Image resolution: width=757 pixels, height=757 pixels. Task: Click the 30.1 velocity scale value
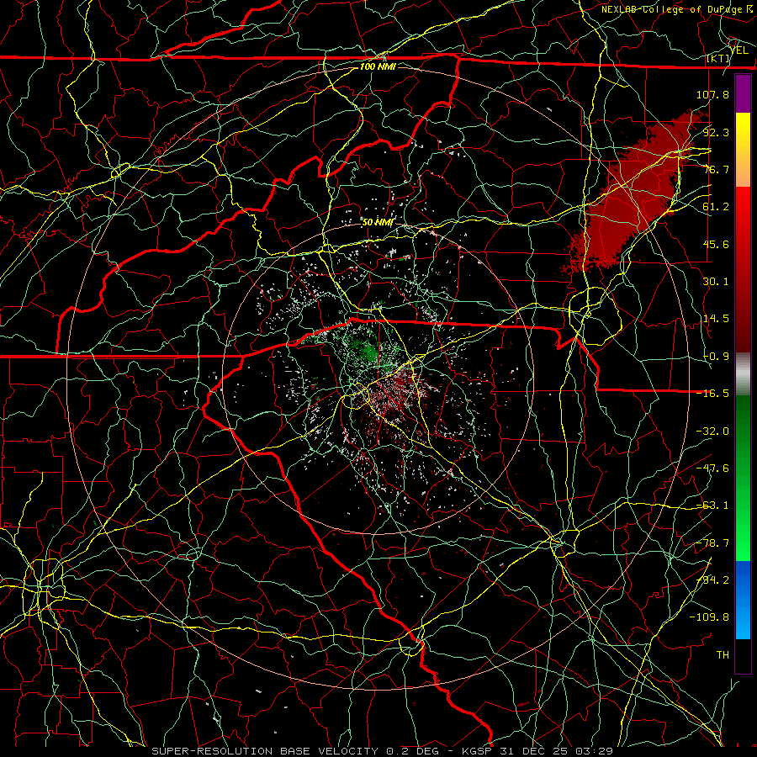pos(716,282)
